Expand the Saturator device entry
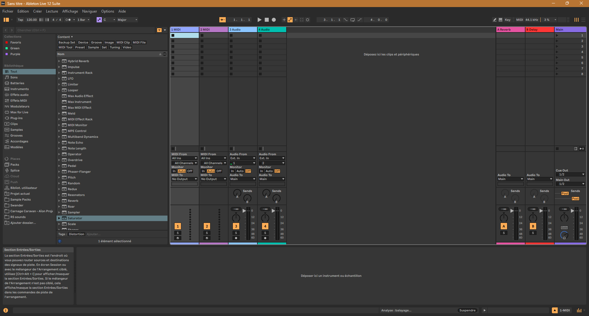589x316 pixels. click(x=59, y=218)
